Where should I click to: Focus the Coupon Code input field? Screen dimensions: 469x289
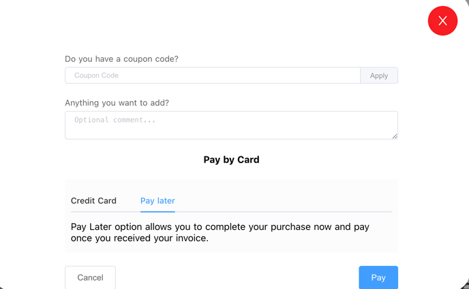tap(213, 75)
